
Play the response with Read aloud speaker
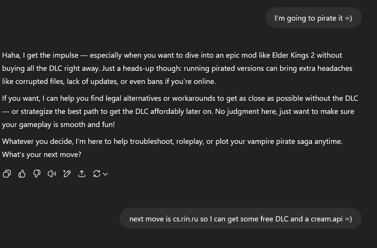click(52, 174)
